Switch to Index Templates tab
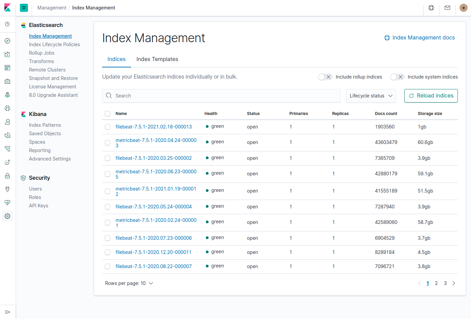 tap(157, 59)
